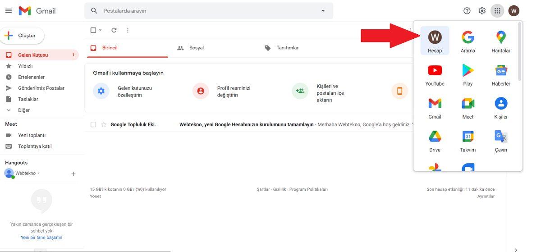Viewport: 541px width, 252px height.
Task: Click the Şartlar link
Action: 263,189
